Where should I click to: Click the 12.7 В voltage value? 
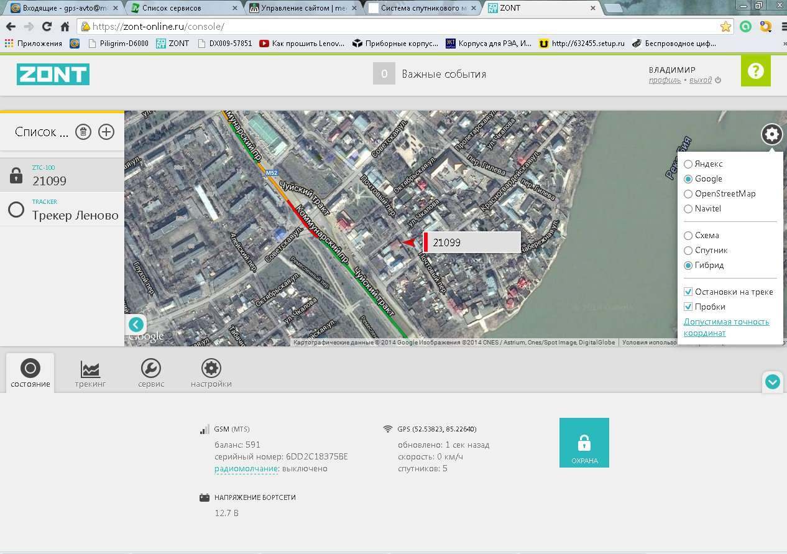226,514
